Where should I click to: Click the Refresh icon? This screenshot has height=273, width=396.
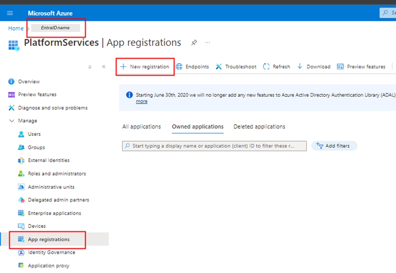pos(266,66)
